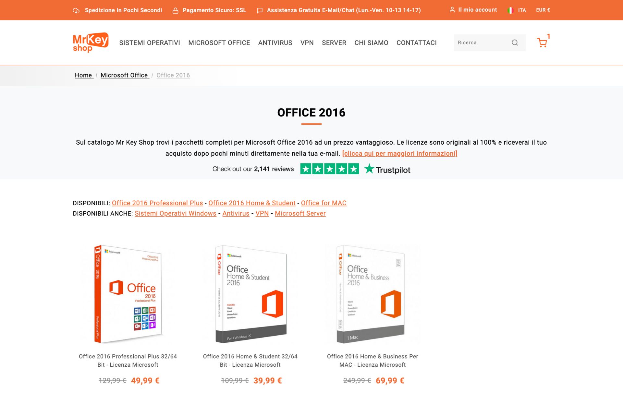Click Office 2016 Home & Business Per MAC title
This screenshot has height=415, width=623.
click(x=373, y=361)
